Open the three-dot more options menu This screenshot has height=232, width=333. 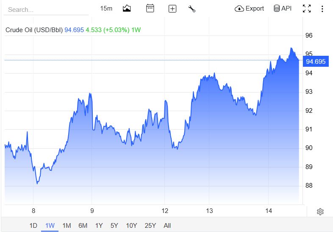coord(322,9)
